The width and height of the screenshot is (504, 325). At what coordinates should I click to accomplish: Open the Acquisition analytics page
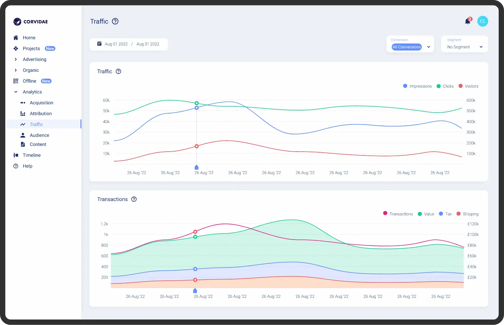42,103
